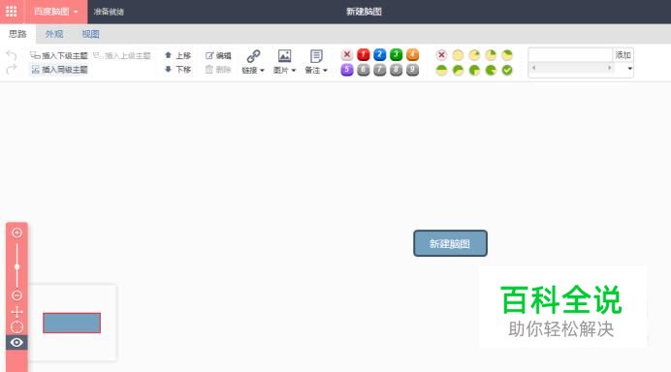Set priority 3 green icon
This screenshot has width=671, height=372.
397,54
